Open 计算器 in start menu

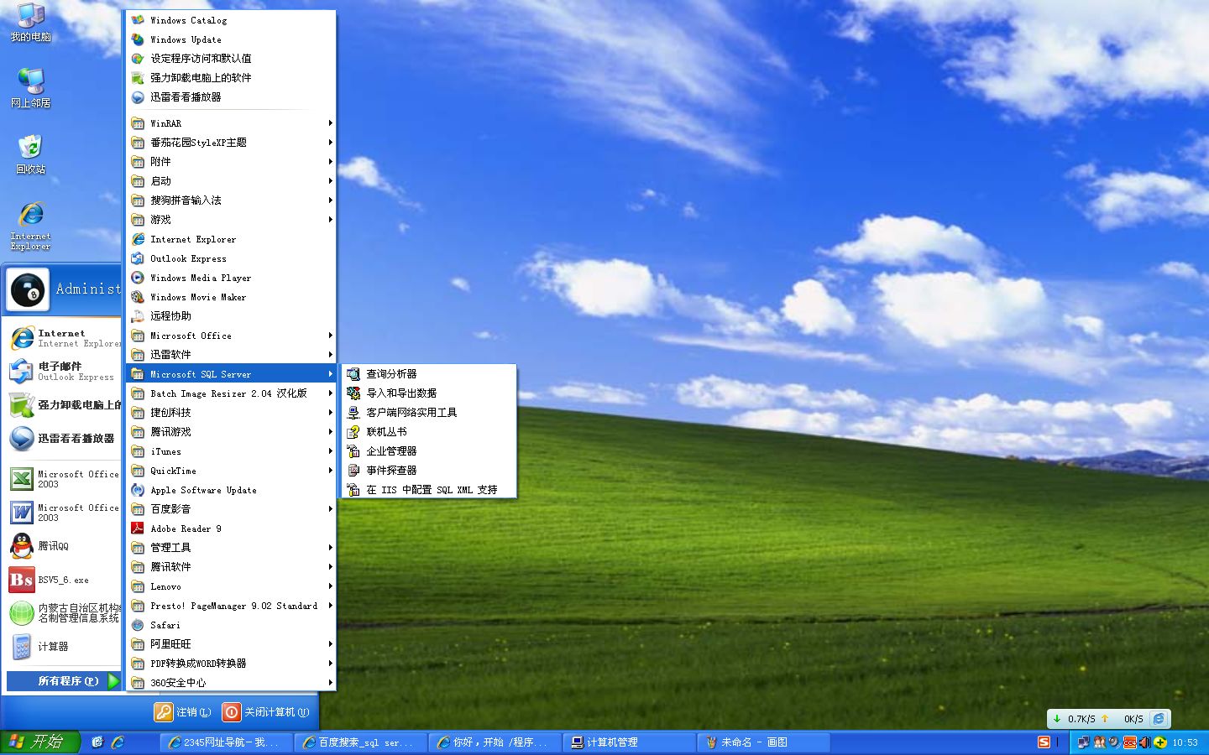click(63, 647)
